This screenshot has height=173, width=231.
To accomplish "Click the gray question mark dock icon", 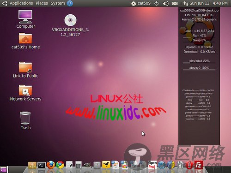I will coord(97,165).
